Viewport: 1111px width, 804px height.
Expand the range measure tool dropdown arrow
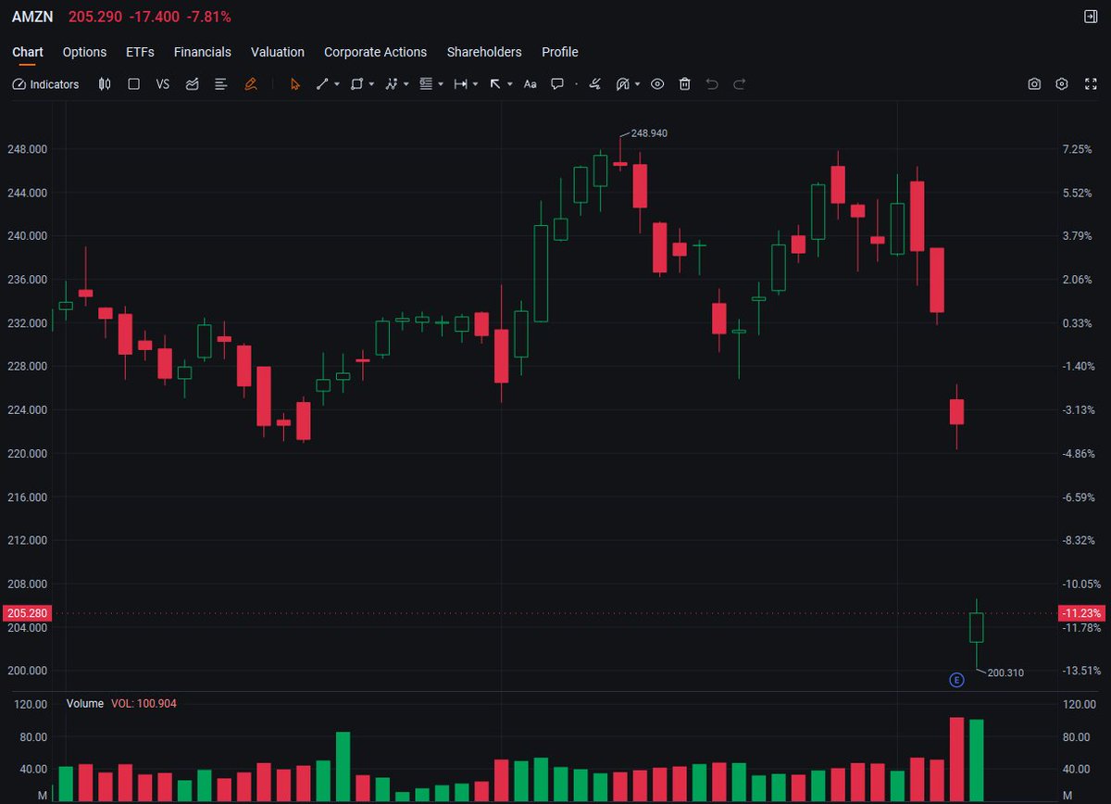475,84
